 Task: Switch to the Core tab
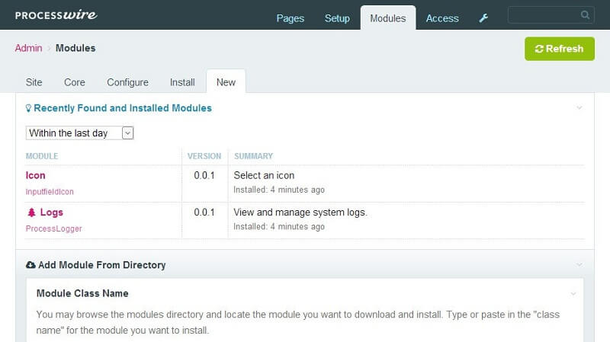coord(75,82)
